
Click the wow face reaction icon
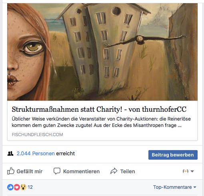[23, 187]
